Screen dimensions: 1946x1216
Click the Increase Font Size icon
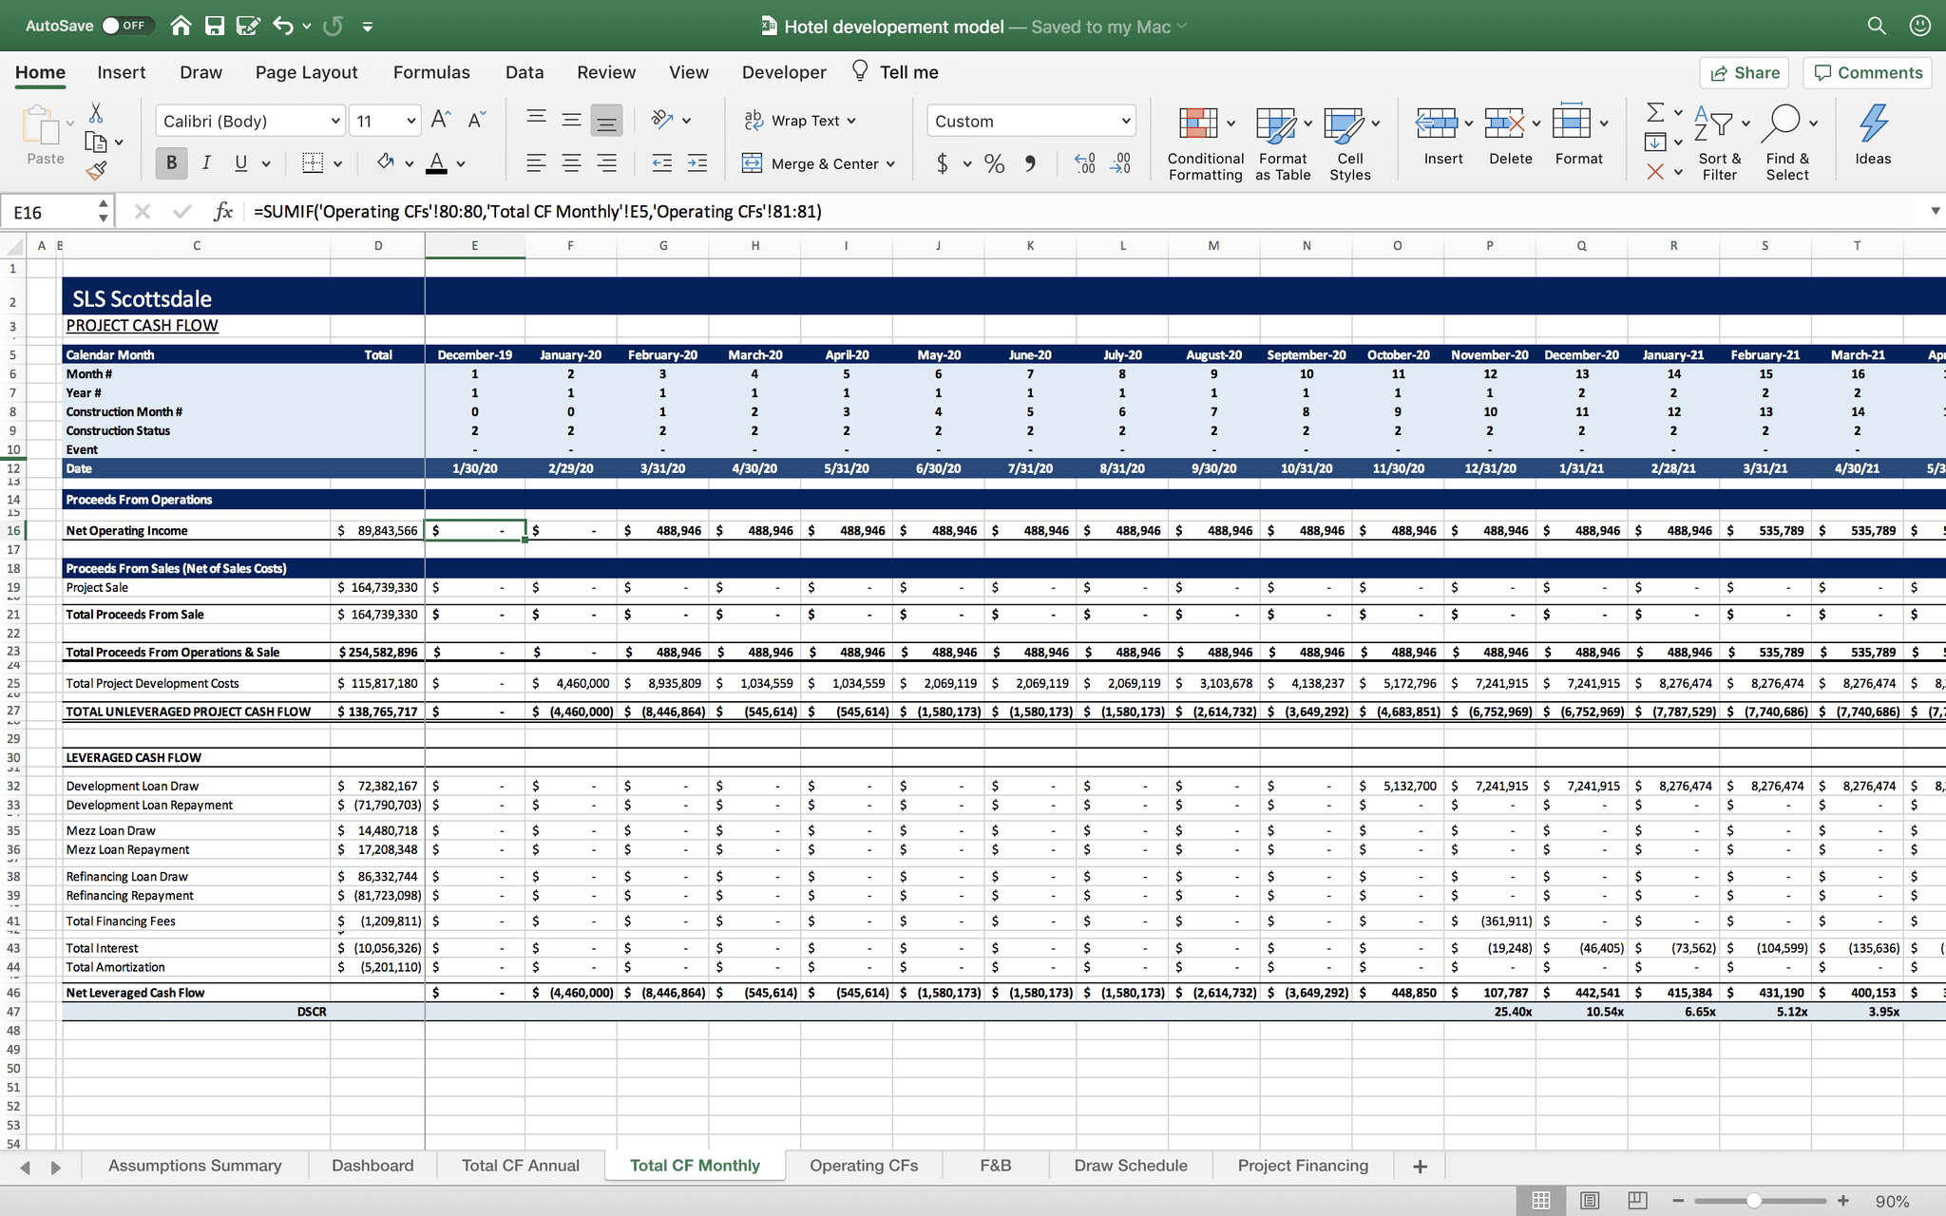(x=441, y=120)
